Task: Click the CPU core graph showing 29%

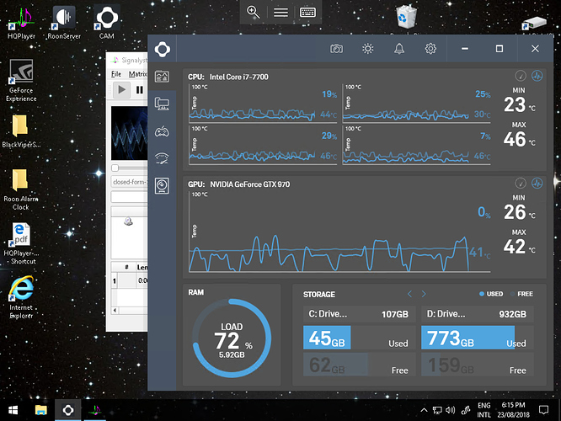Action: pos(263,145)
